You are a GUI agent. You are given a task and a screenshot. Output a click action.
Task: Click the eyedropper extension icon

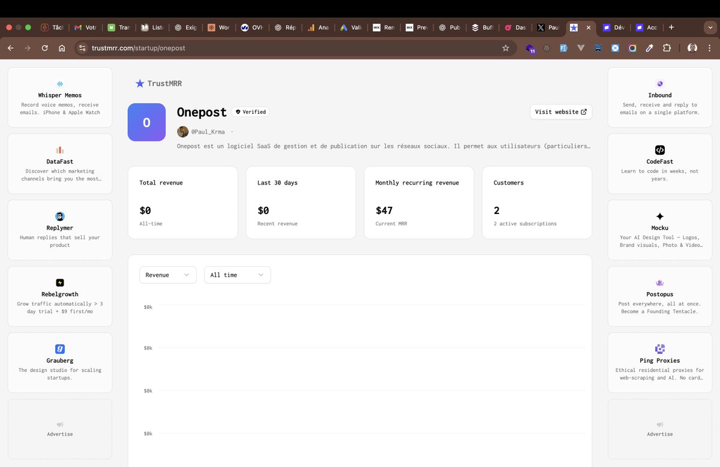649,48
